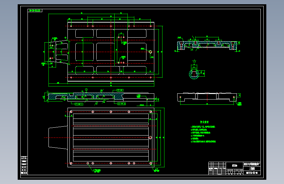Click the material cell in center of title block
Image resolution: width=284 pixels, height=184 pixels.
point(235,166)
